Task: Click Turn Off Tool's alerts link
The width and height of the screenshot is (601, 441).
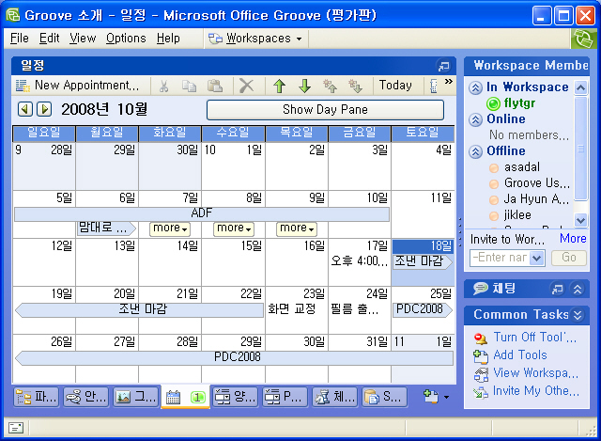Action: (534, 338)
